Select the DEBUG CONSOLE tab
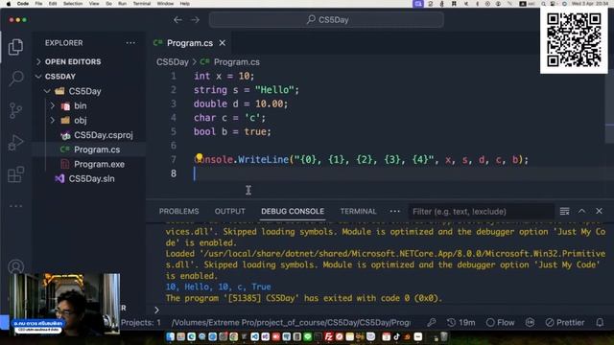The image size is (614, 345). tap(293, 211)
